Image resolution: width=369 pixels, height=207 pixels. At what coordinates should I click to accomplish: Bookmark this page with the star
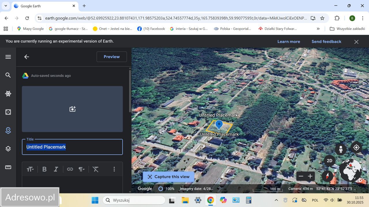pyautogui.click(x=322, y=18)
